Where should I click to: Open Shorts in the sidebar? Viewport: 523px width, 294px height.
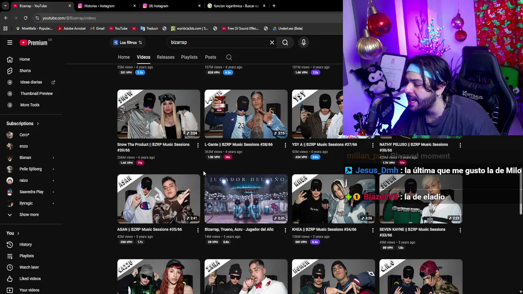tap(25, 71)
